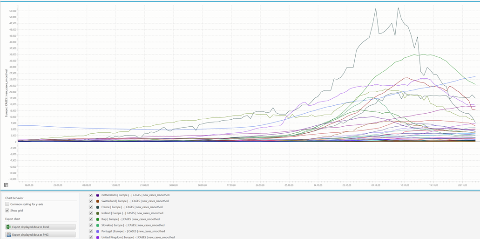The image size is (480, 239).
Task: Click the dark teal France color swatch
Action: point(98,207)
